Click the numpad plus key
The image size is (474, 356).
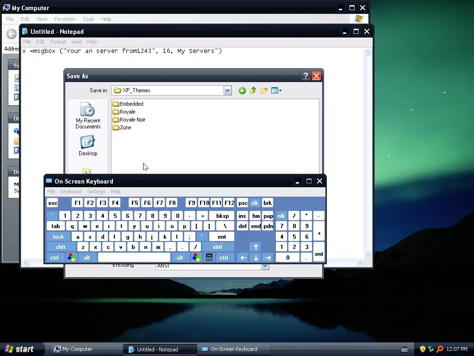point(319,231)
